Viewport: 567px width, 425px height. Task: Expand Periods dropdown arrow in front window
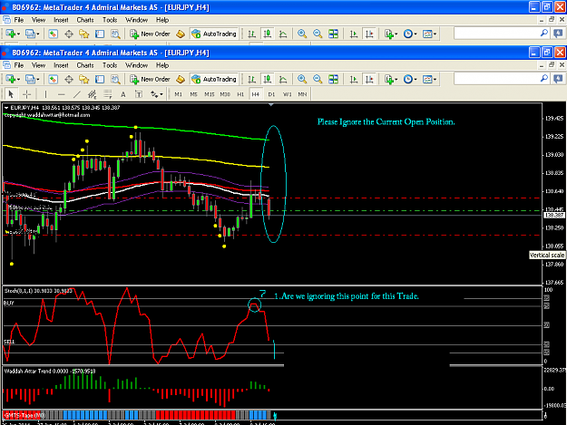point(415,80)
